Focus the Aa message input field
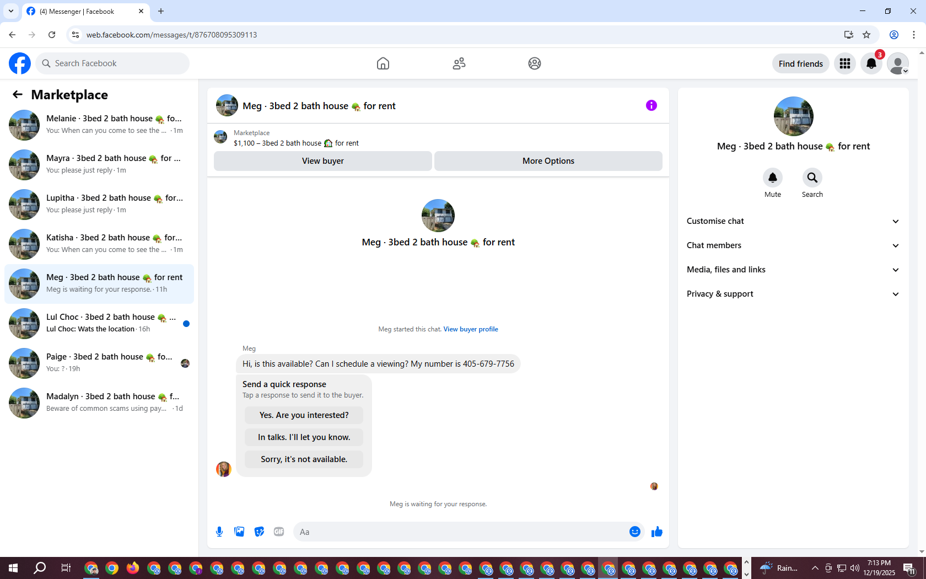 (x=460, y=532)
